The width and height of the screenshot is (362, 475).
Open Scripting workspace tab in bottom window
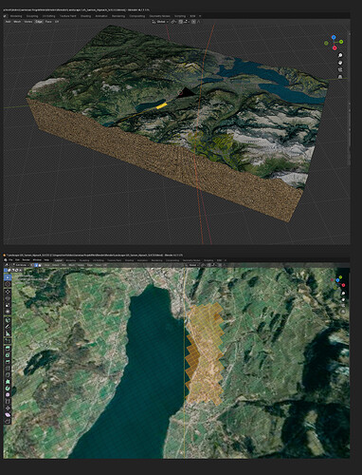point(208,260)
